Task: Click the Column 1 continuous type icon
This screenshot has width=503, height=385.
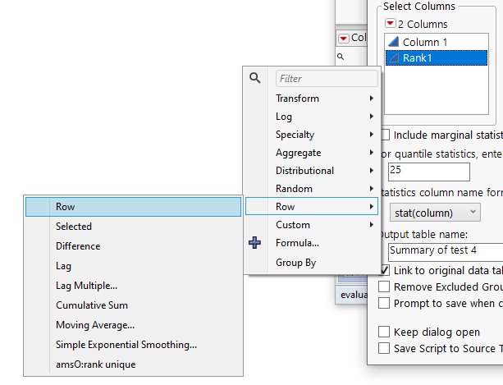Action: click(394, 42)
